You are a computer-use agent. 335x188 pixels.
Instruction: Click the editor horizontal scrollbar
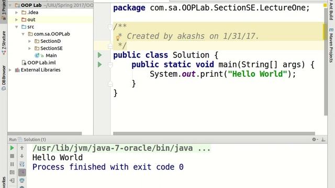click(214, 134)
